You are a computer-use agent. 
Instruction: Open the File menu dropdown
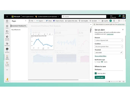[x=32, y=21]
